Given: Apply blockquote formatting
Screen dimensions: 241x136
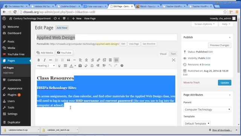Looking at the screenshot, I should click(x=69, y=60).
